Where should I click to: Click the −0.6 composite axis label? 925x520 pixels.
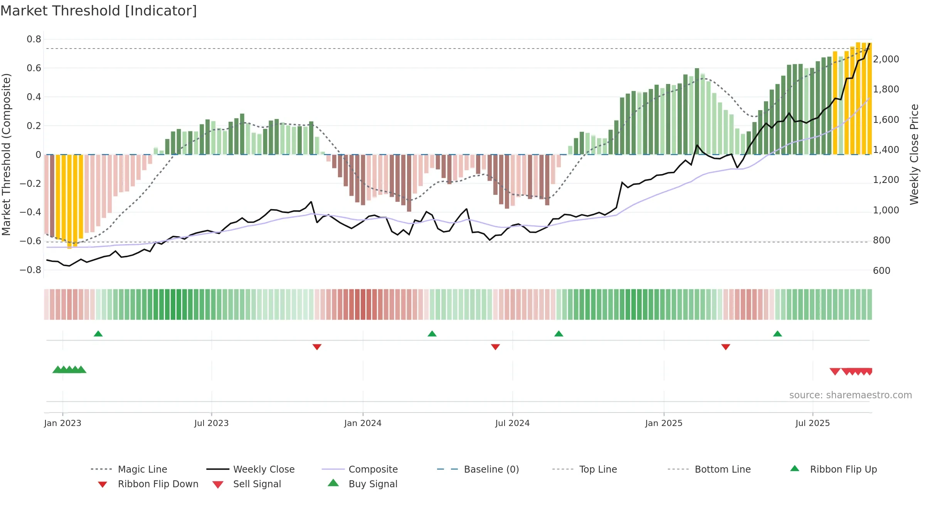[x=30, y=241]
